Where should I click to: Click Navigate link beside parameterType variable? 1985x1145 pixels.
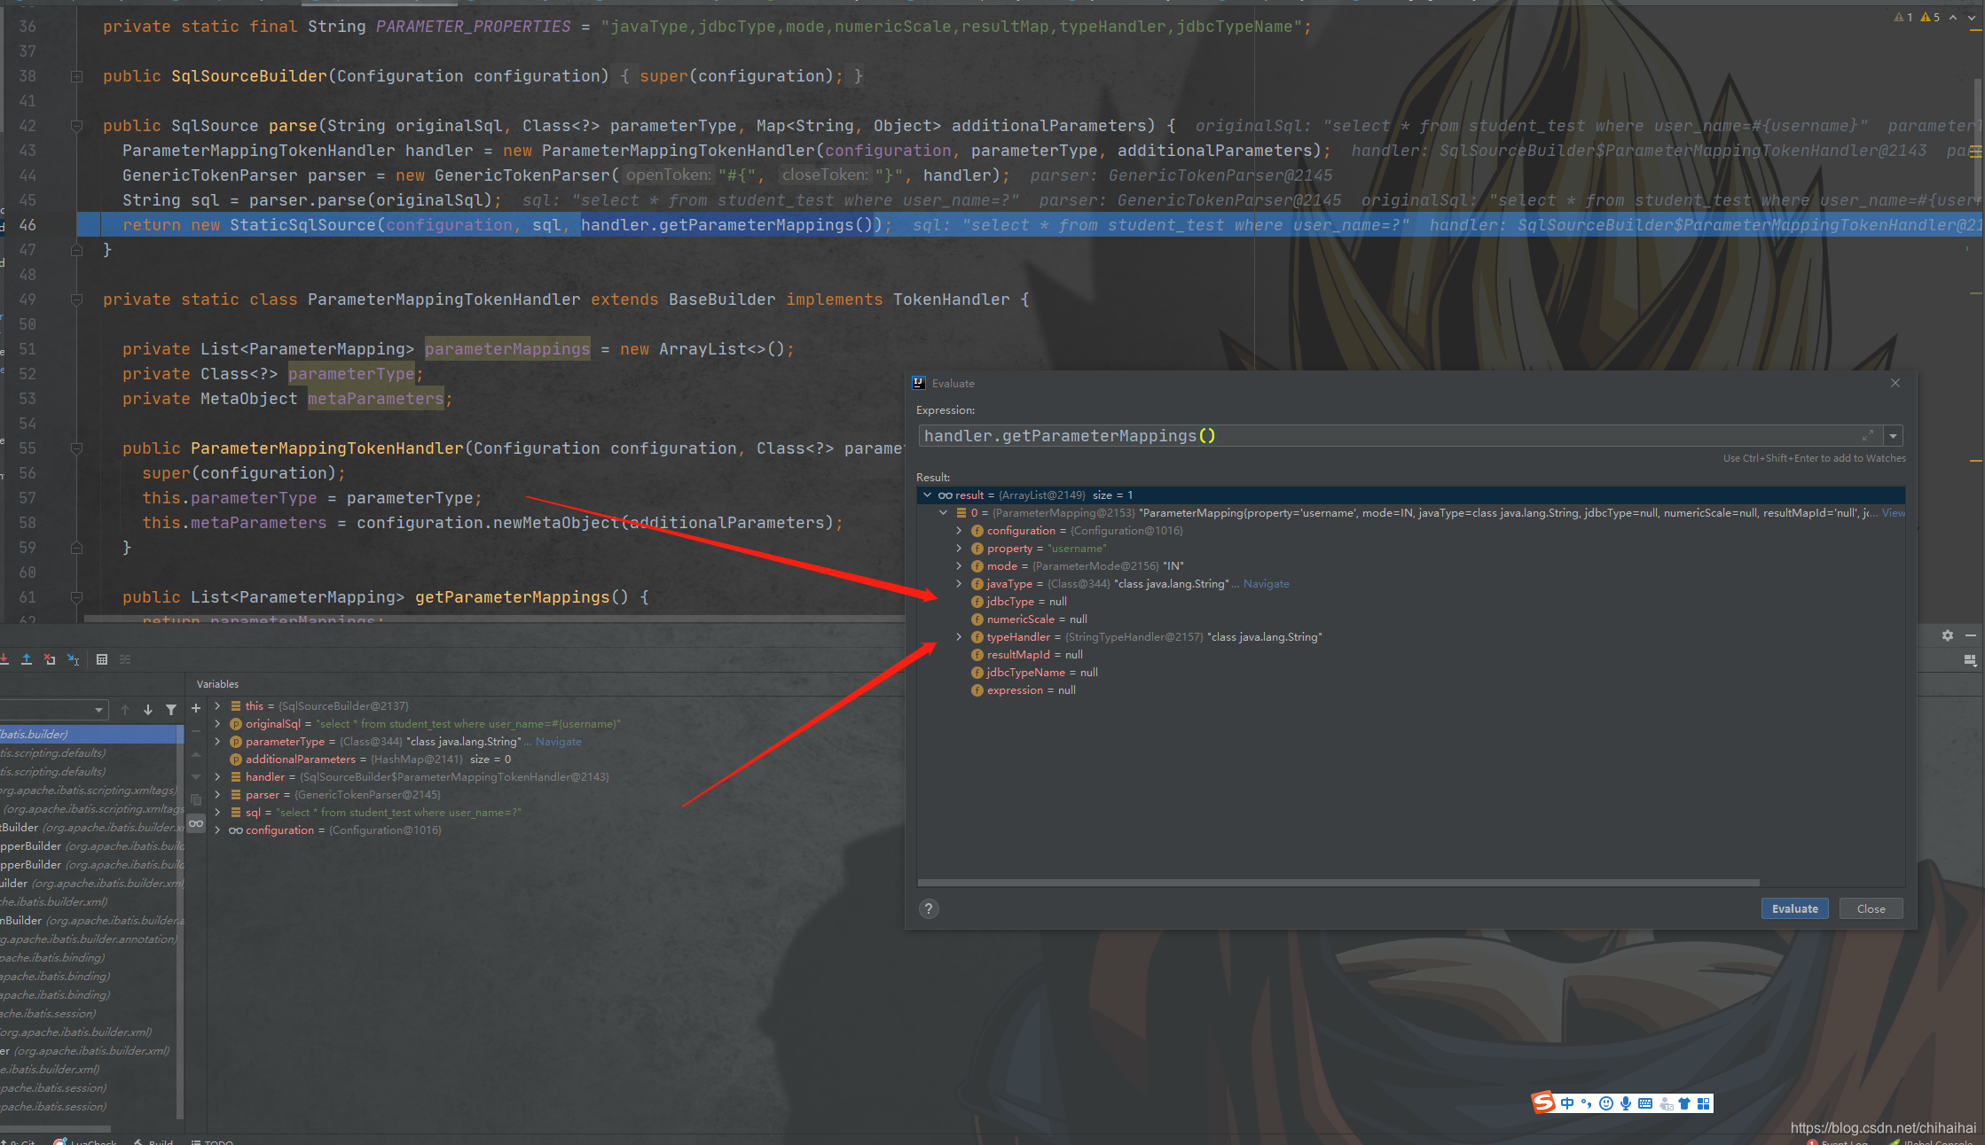[x=558, y=742]
